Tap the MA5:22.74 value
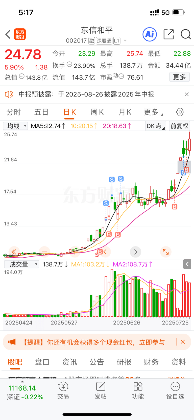194x420 pixels. (48, 126)
